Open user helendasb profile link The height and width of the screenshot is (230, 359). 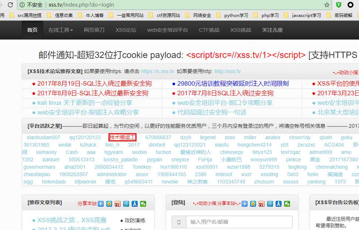[54, 182]
